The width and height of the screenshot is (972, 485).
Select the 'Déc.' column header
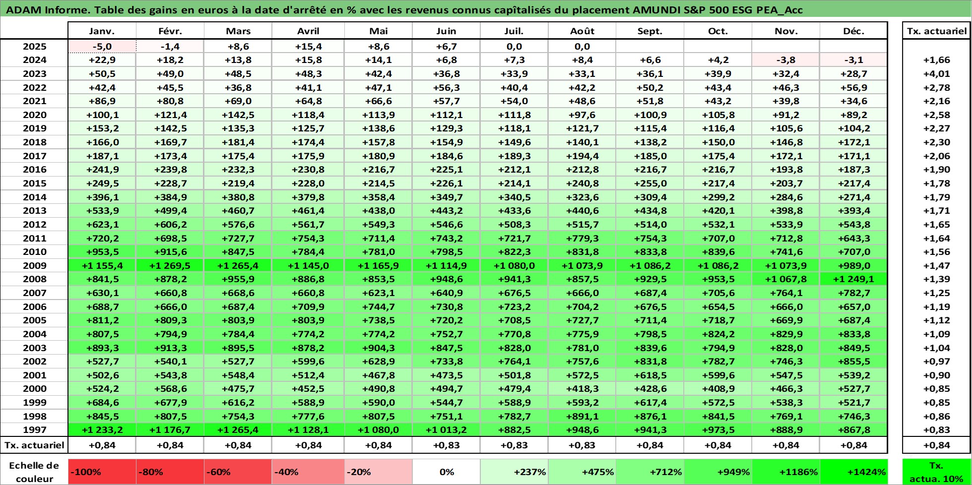pyautogui.click(x=853, y=31)
